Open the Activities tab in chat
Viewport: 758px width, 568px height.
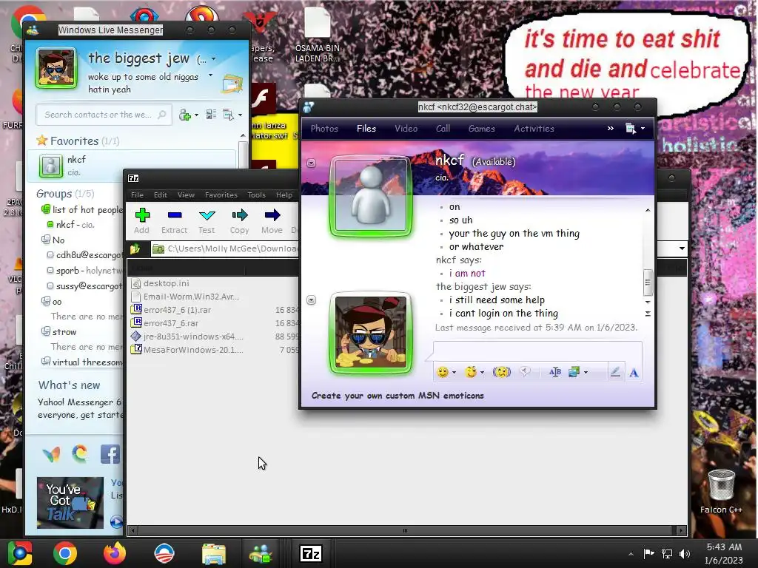click(x=534, y=129)
